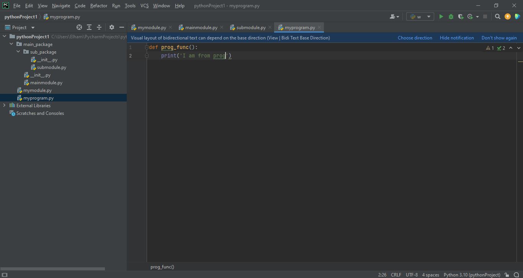The image size is (523, 278).
Task: Switch to the mainmodule.py tab
Action: (201, 28)
